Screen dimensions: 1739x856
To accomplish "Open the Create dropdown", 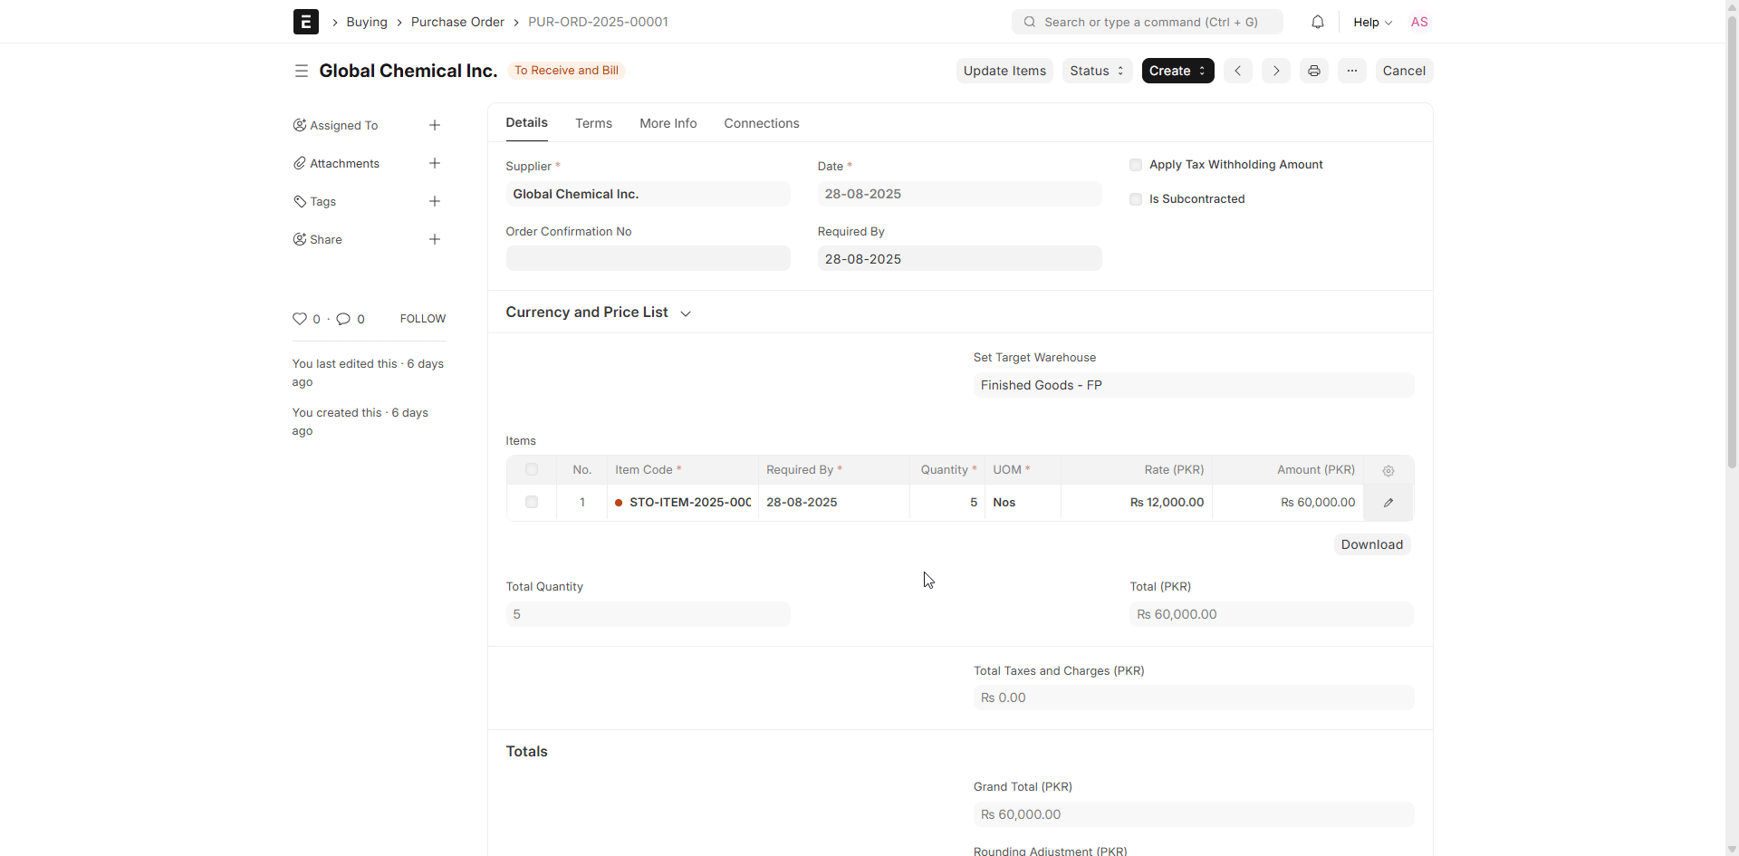I will 1177,71.
